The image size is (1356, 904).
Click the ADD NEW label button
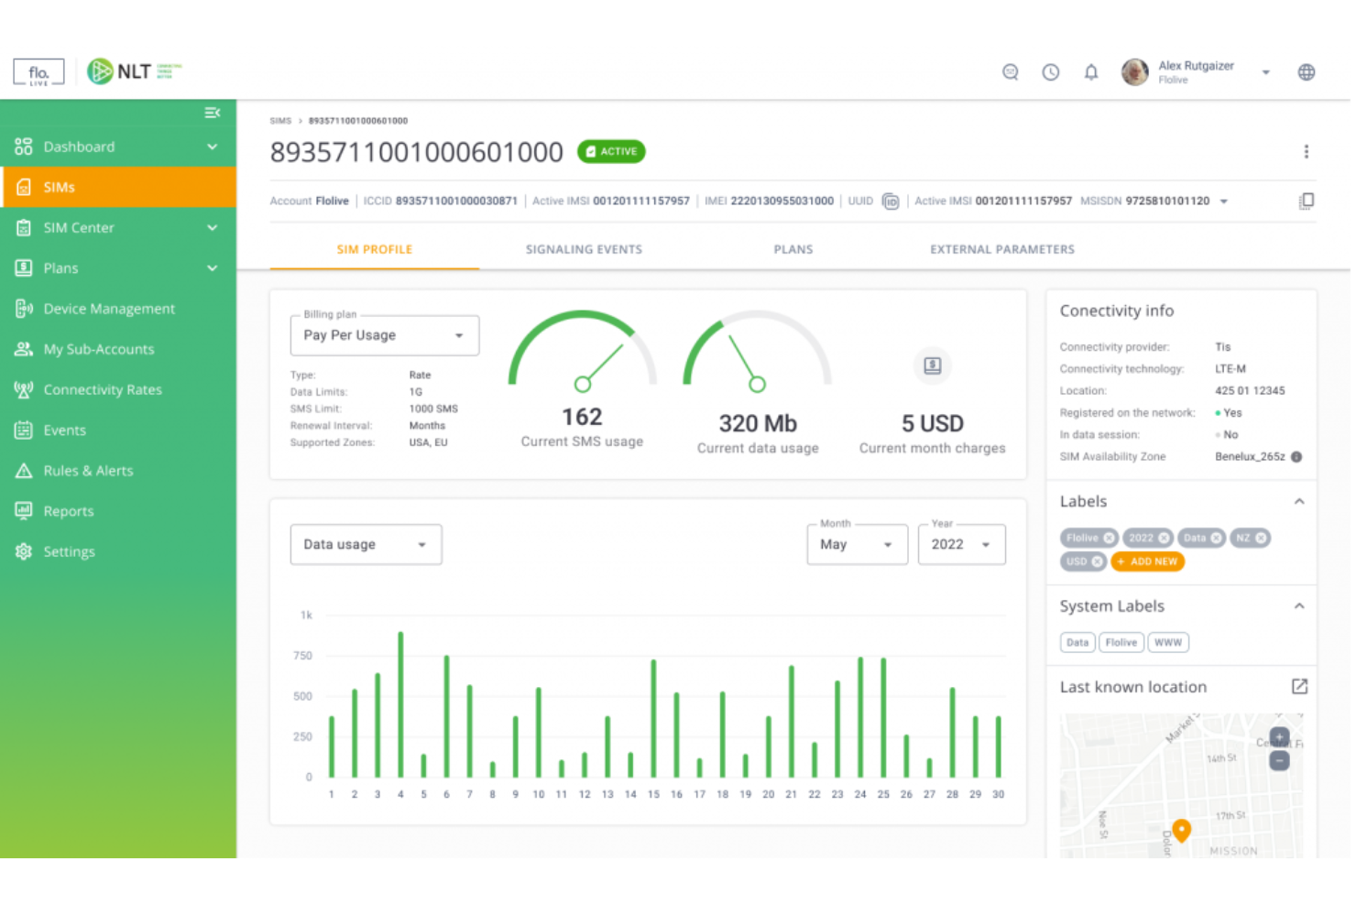[1147, 561]
